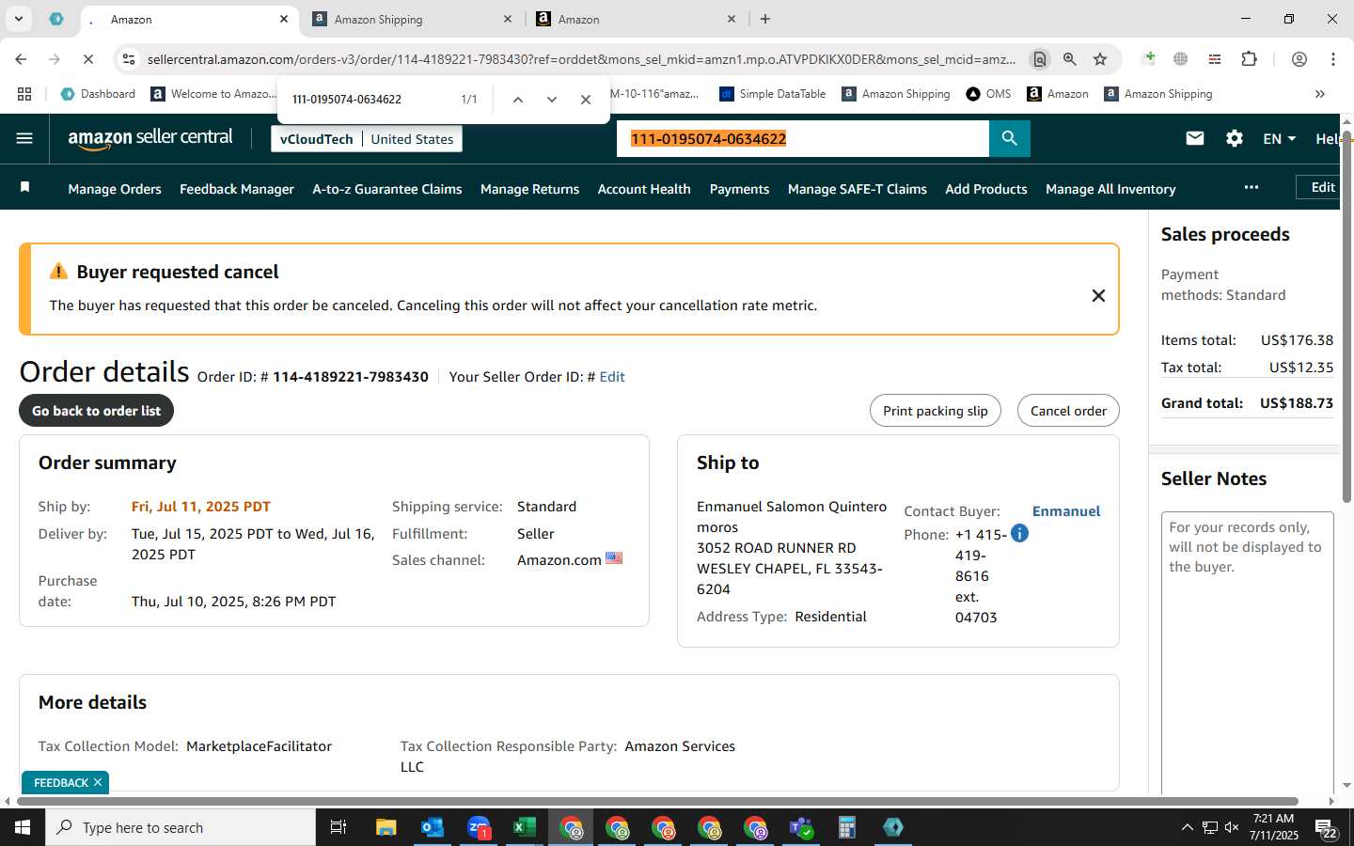Stop loading the page
Image resolution: width=1354 pixels, height=846 pixels.
[87, 59]
